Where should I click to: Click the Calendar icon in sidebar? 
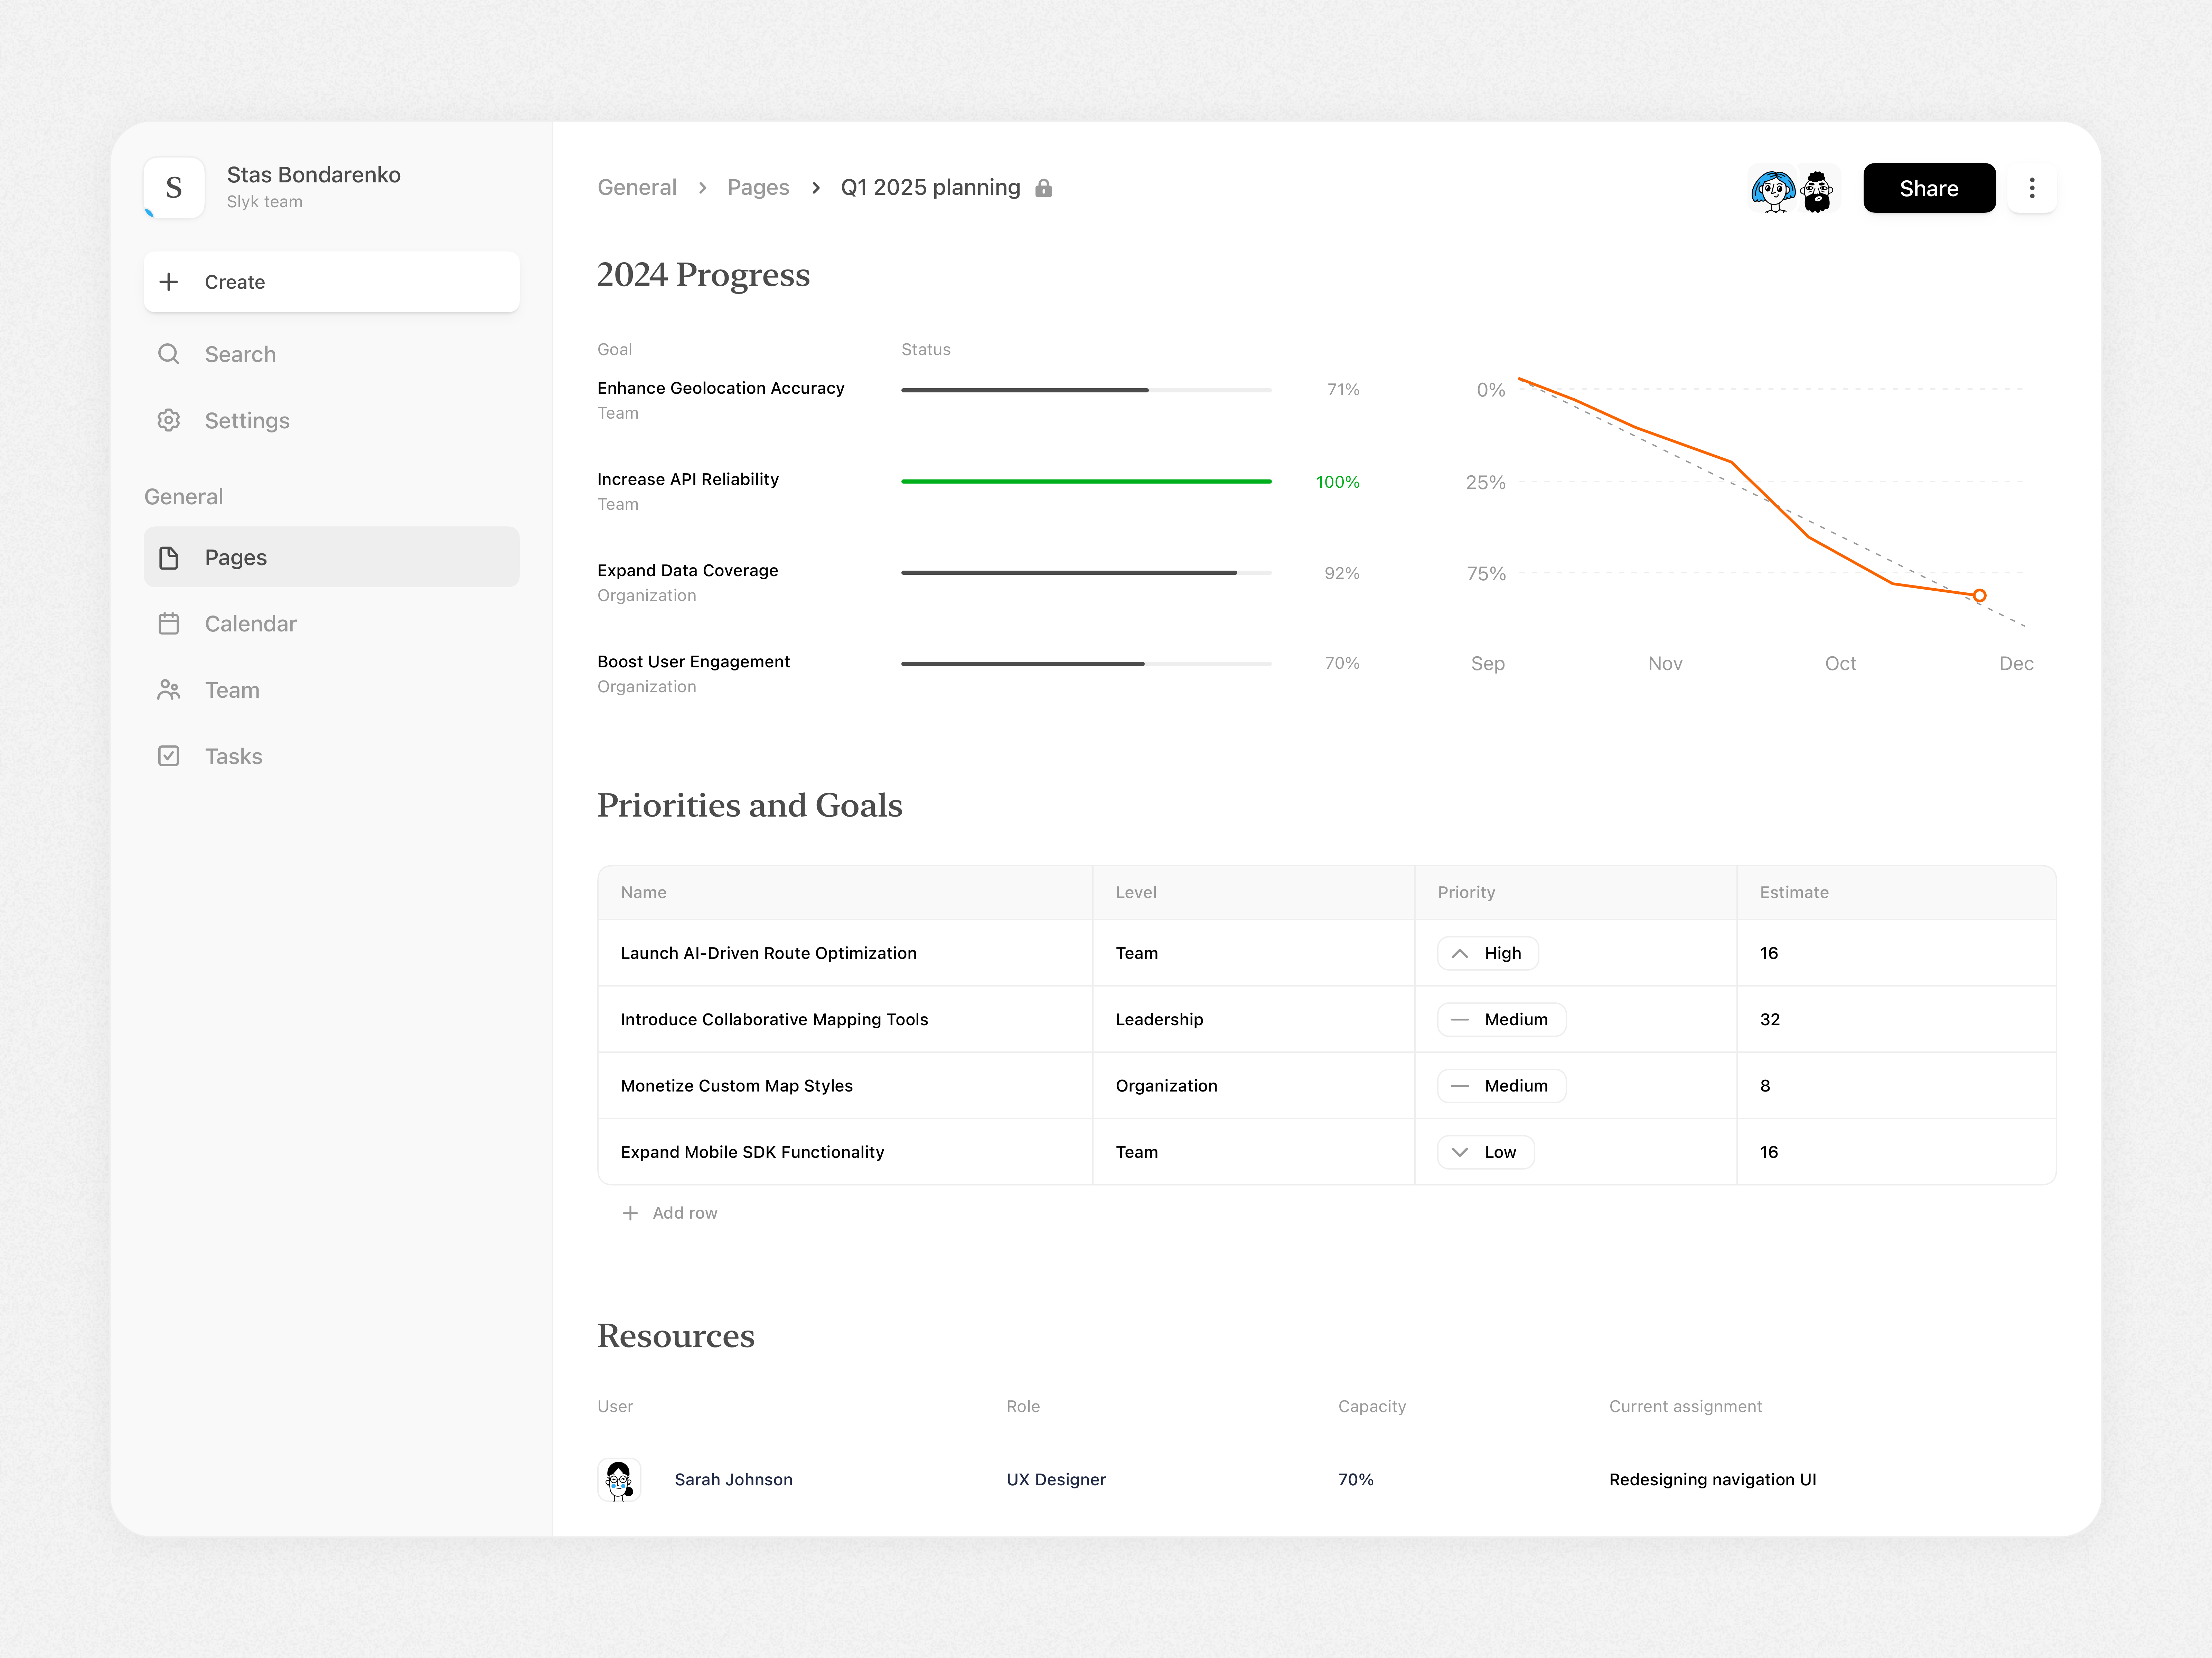click(169, 623)
